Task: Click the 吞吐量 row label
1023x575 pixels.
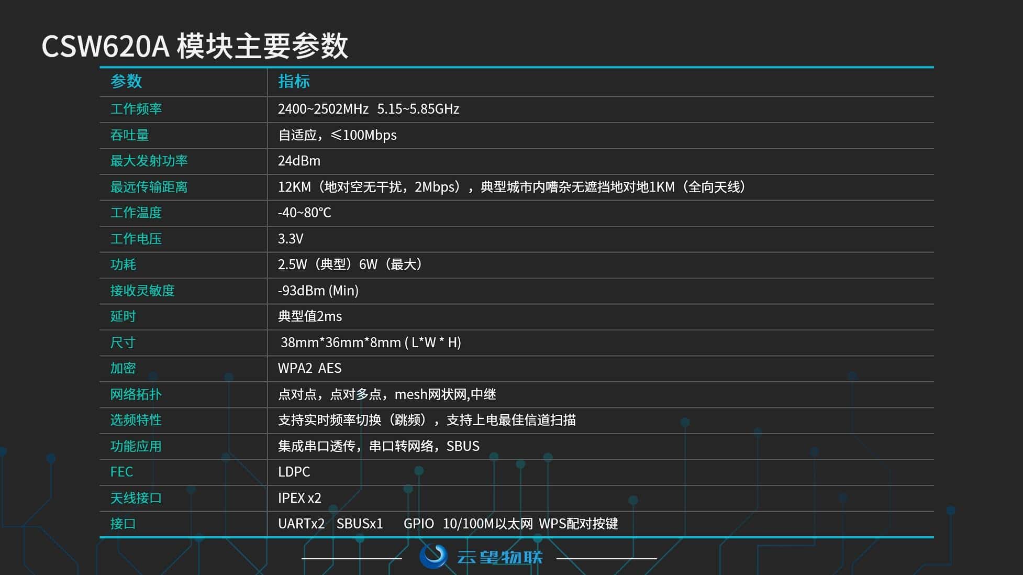Action: coord(129,135)
